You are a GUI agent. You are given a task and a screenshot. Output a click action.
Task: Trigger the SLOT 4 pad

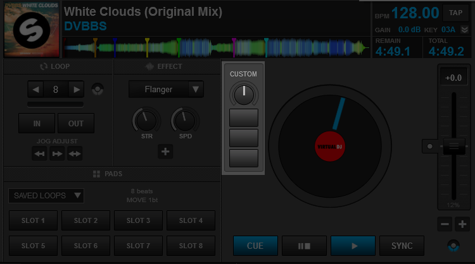(x=191, y=220)
